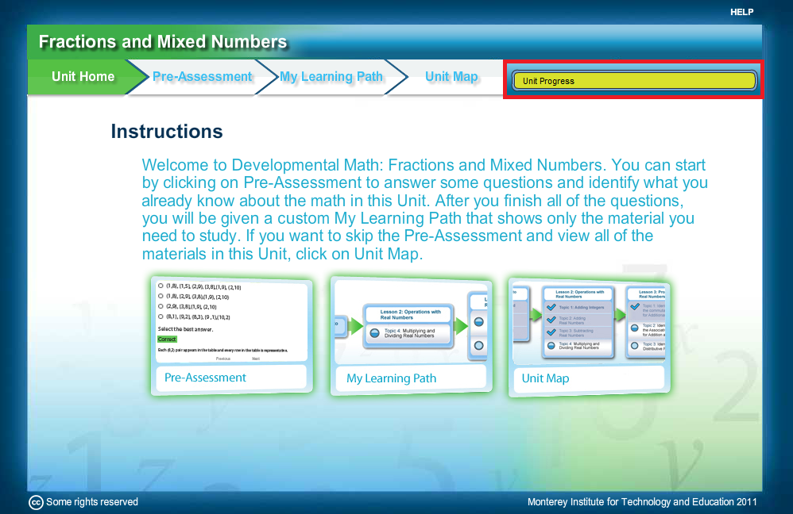Image resolution: width=793 pixels, height=514 pixels.
Task: Click the checkmark beside Topic 3: Subtracting Real Numbers
Action: (551, 332)
